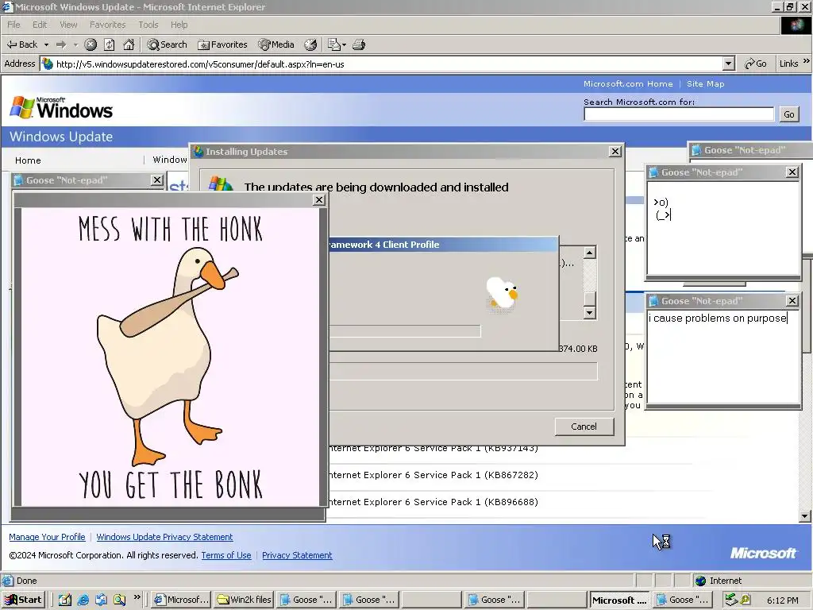
Task: Click the small white goose sprite
Action: [x=502, y=294]
